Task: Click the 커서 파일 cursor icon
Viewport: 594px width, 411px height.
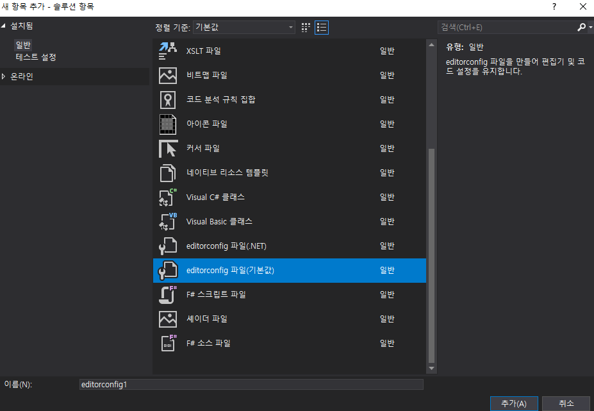Action: pyautogui.click(x=168, y=148)
